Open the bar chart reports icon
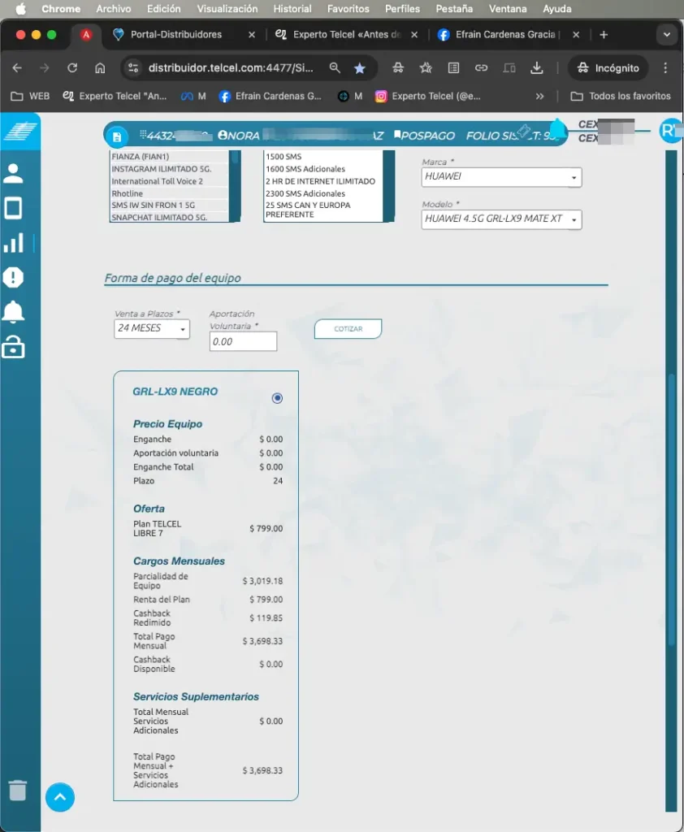Image resolution: width=684 pixels, height=832 pixels. (x=14, y=242)
